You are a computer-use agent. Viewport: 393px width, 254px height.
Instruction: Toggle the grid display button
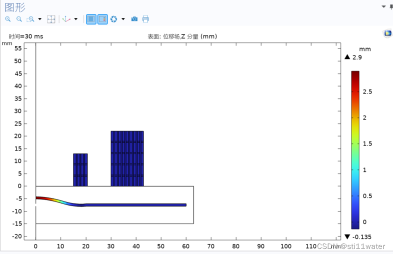pyautogui.click(x=91, y=19)
